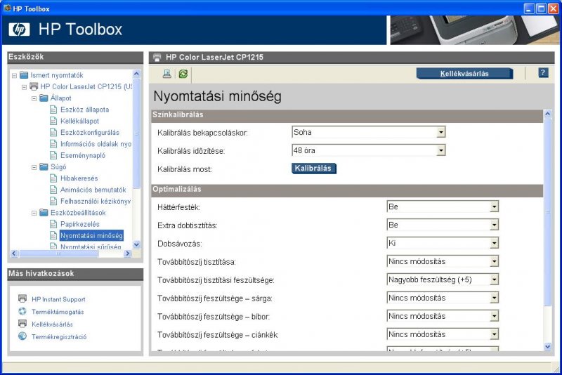Click the printer icon beside Kellékvásárlás link
Image resolution: width=562 pixels, height=375 pixels.
[x=22, y=324]
